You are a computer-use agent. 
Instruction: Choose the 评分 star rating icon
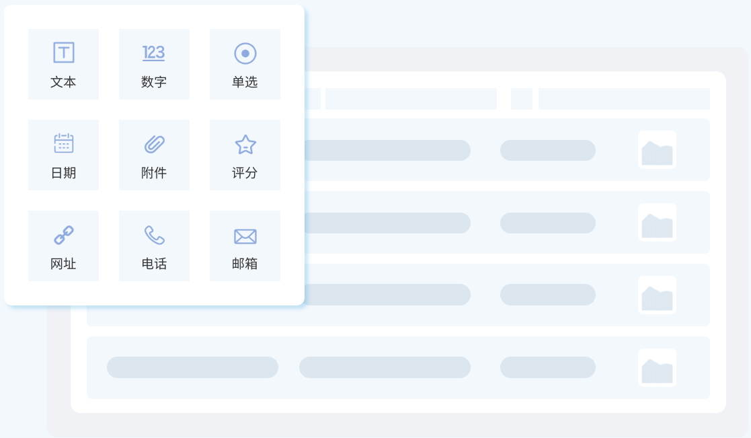(x=245, y=143)
